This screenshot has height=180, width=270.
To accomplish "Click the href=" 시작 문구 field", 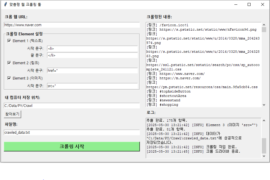I will pos(92,71).
